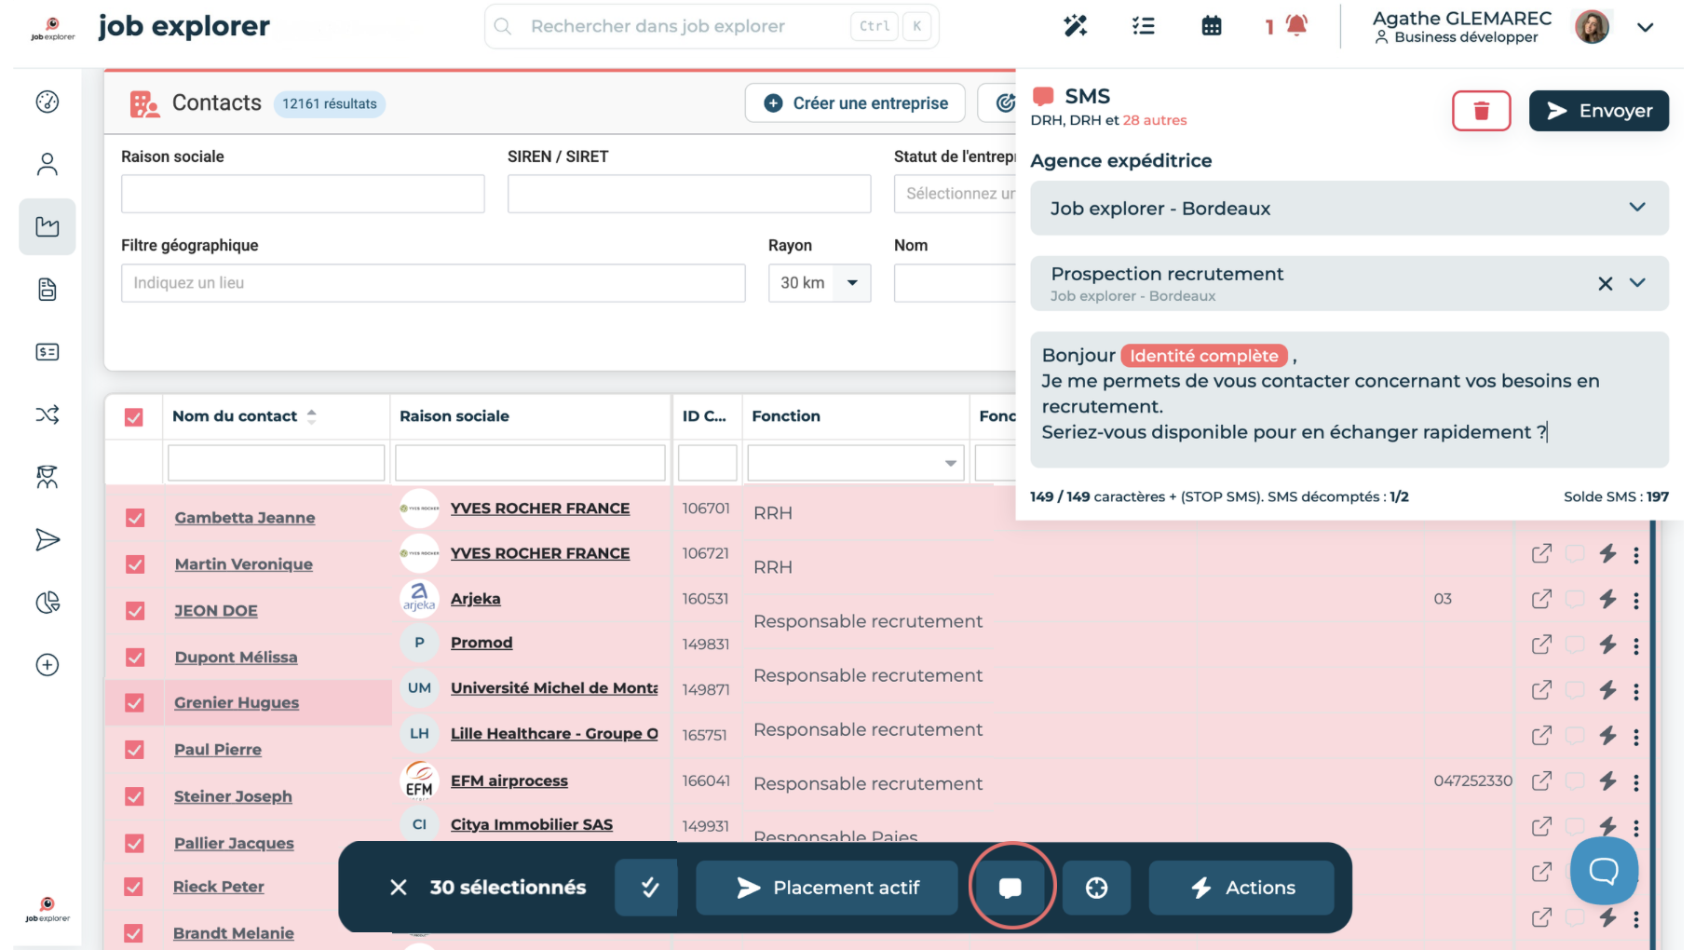Open the Actions button in selection bar
This screenshot has height=950, width=1695.
tap(1241, 888)
